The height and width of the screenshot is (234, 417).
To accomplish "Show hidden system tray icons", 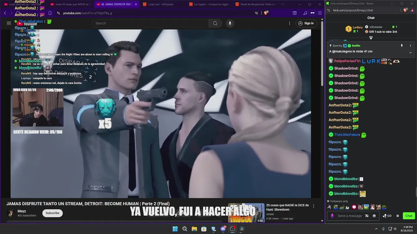I will pos(376,229).
